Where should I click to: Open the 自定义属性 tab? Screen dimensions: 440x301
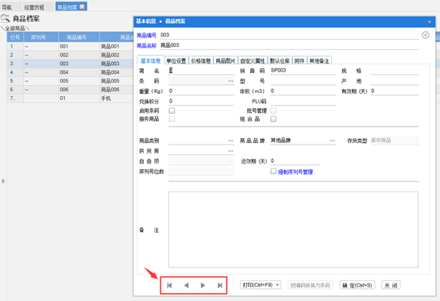tap(253, 61)
